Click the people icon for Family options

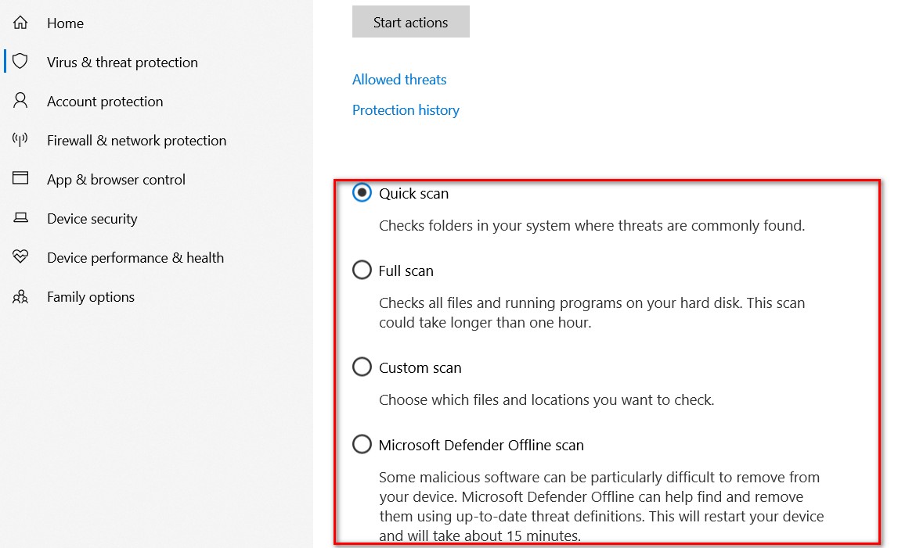point(20,296)
